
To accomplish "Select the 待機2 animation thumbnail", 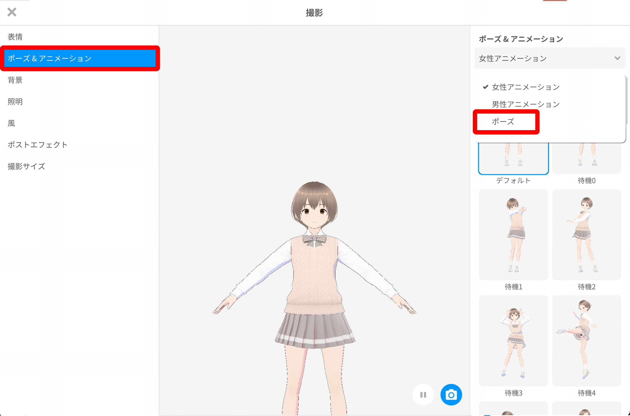I will 586,235.
